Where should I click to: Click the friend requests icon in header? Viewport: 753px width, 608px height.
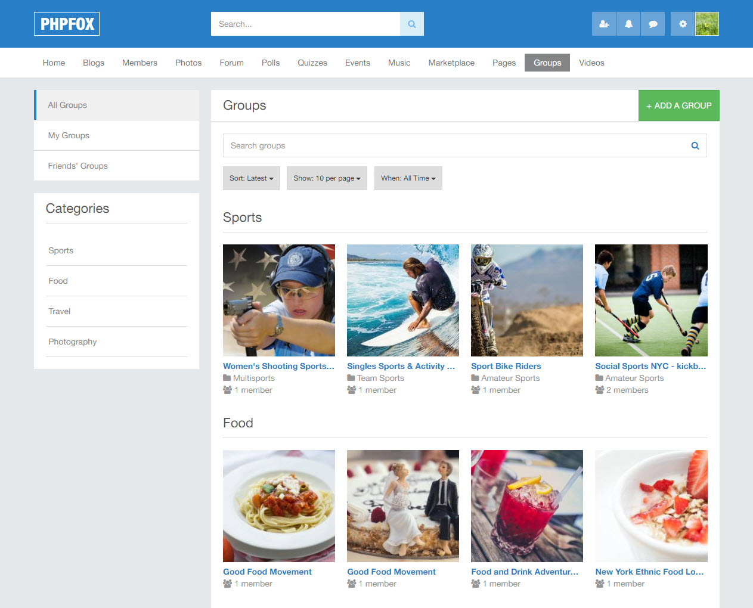point(604,24)
